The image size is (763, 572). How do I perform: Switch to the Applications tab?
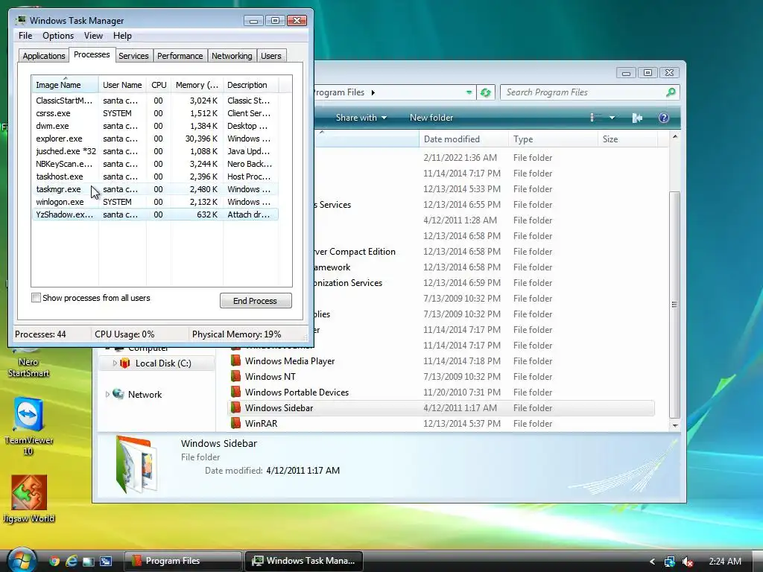pos(44,56)
